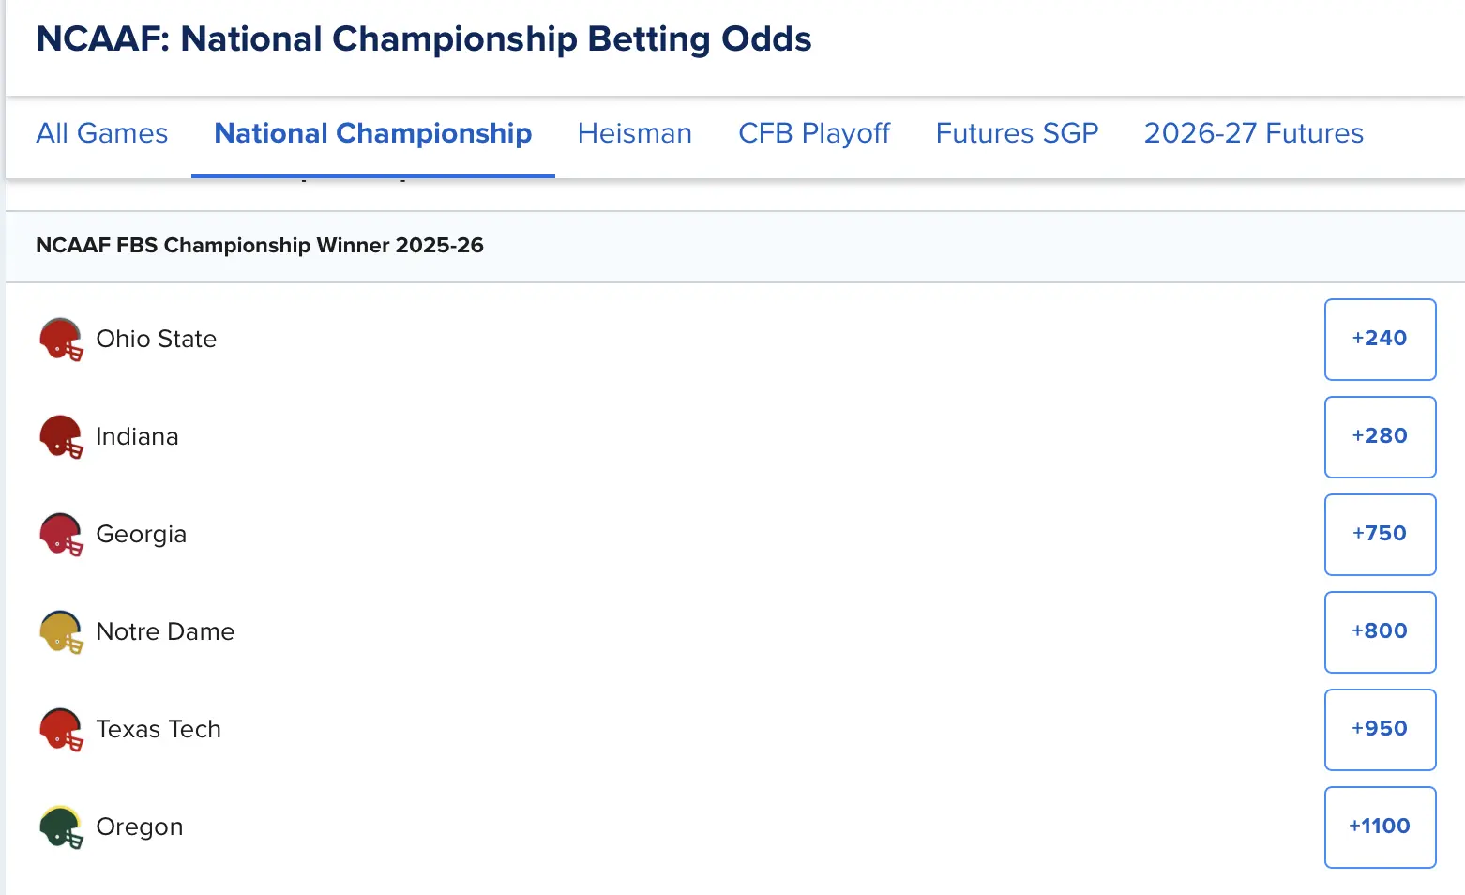
Task: Click the Texas Tech helmet icon
Action: point(61,730)
